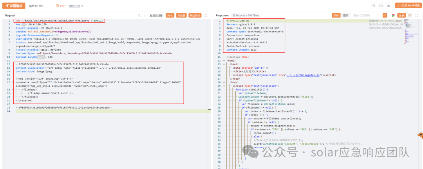The image size is (423, 169).
Task: Open the packet scan option
Action: point(156,15)
